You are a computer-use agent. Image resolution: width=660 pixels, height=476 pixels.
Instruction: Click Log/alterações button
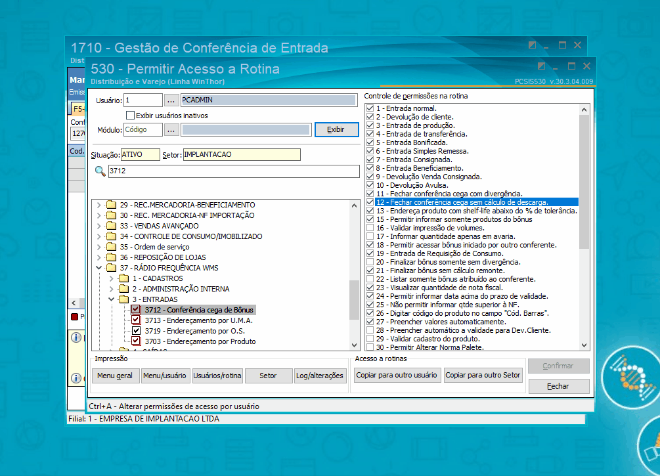[319, 376]
